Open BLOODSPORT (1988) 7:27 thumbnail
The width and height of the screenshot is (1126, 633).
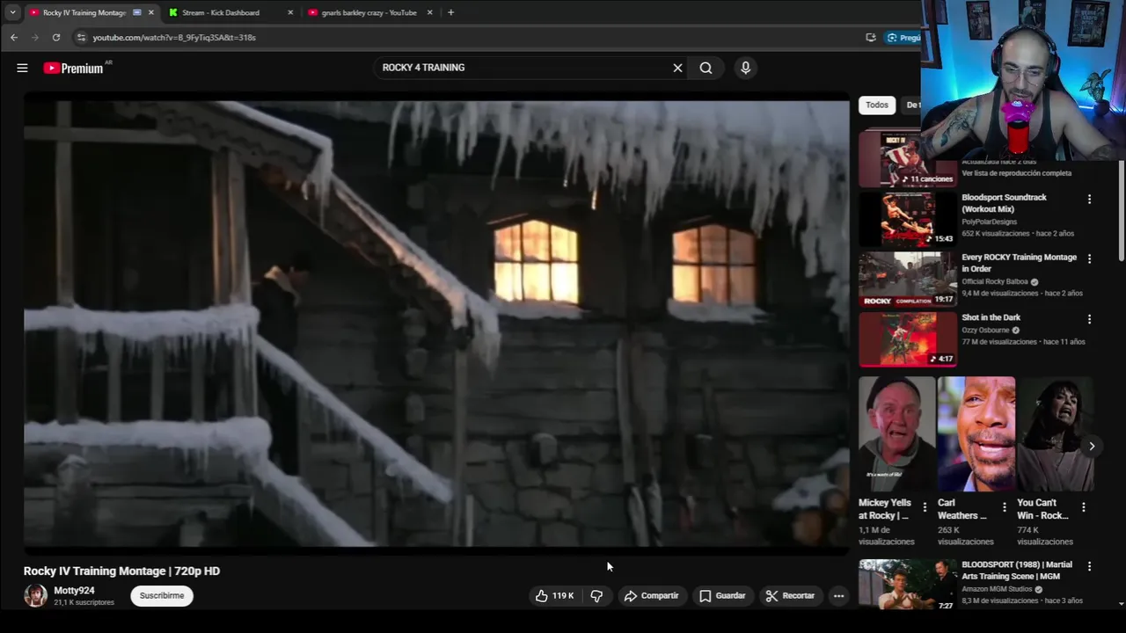pyautogui.click(x=906, y=585)
